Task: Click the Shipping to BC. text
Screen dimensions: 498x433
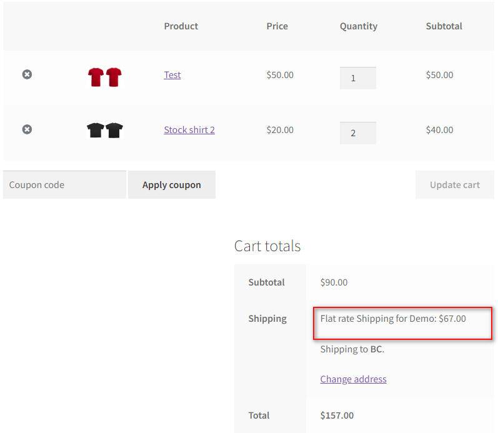Action: [352, 349]
